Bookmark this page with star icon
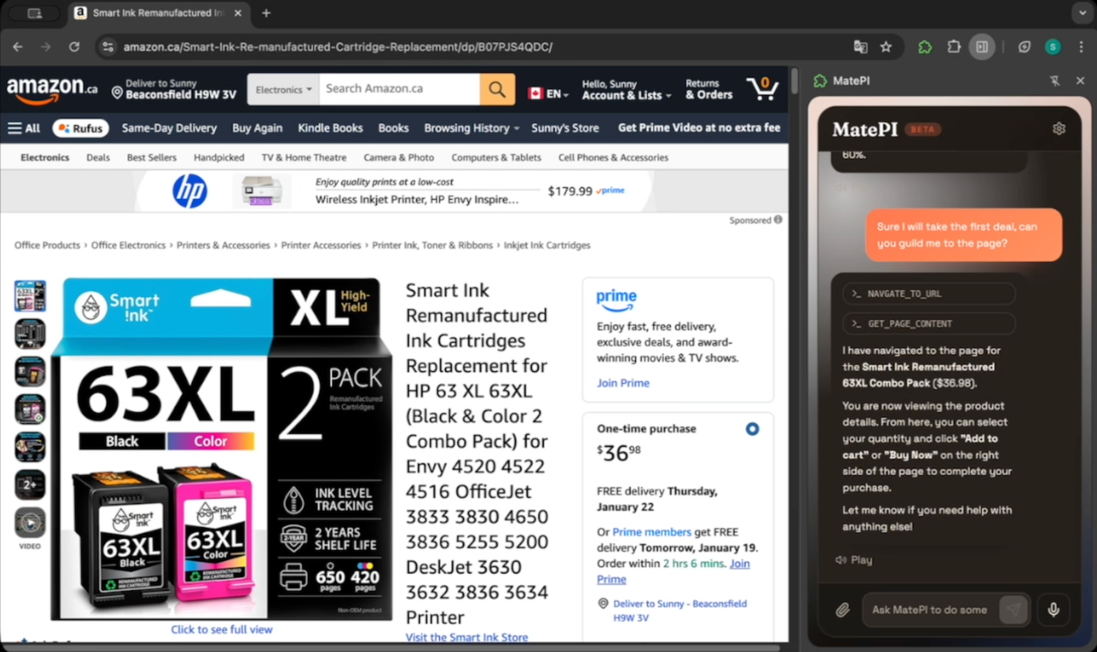The width and height of the screenshot is (1097, 652). tap(886, 47)
